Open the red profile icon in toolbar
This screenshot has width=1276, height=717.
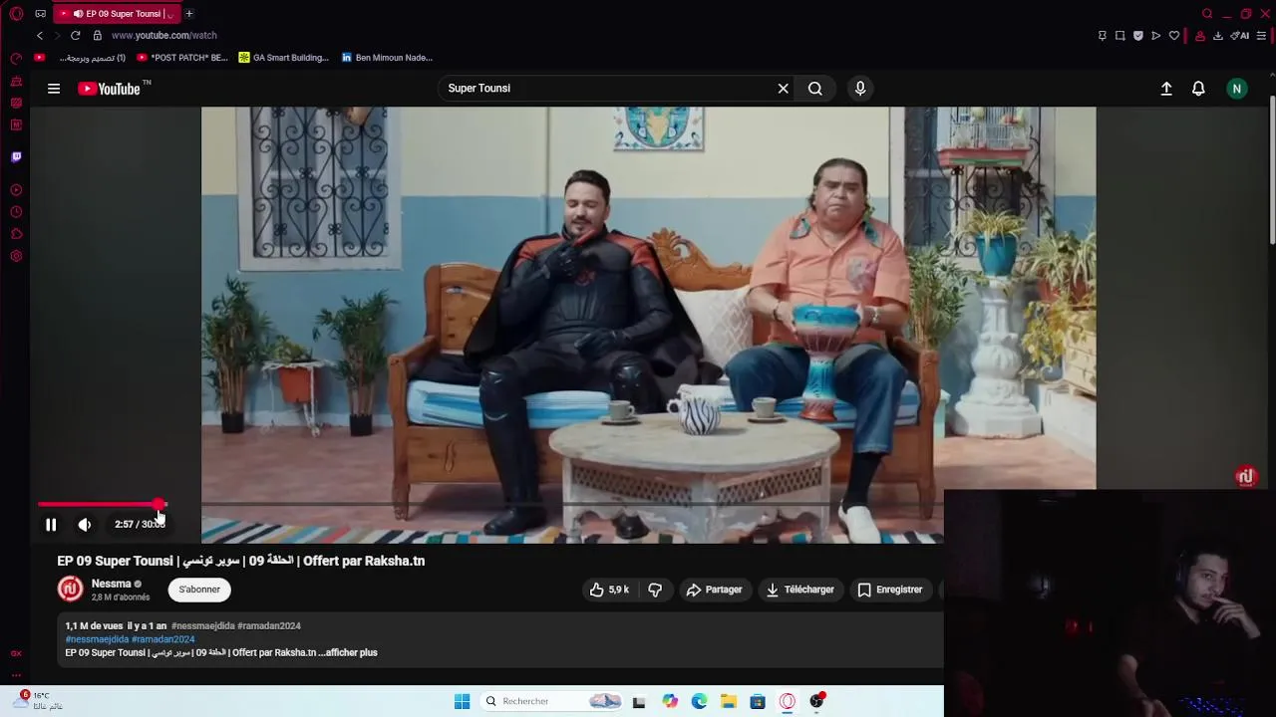(1200, 36)
